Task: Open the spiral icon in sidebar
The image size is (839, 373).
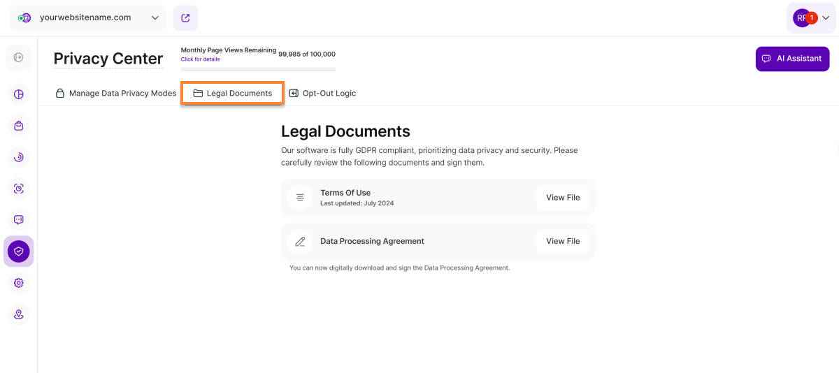Action: click(x=18, y=157)
